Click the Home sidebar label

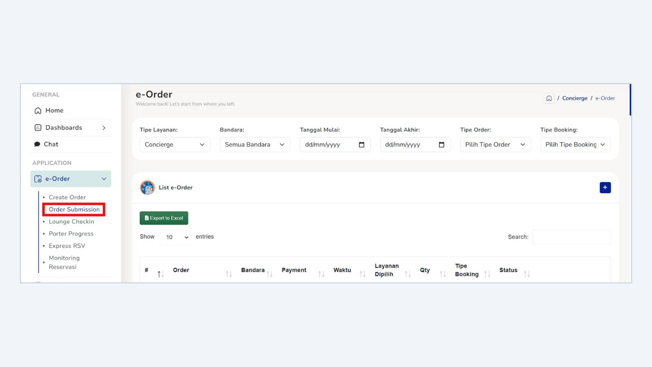(x=55, y=111)
